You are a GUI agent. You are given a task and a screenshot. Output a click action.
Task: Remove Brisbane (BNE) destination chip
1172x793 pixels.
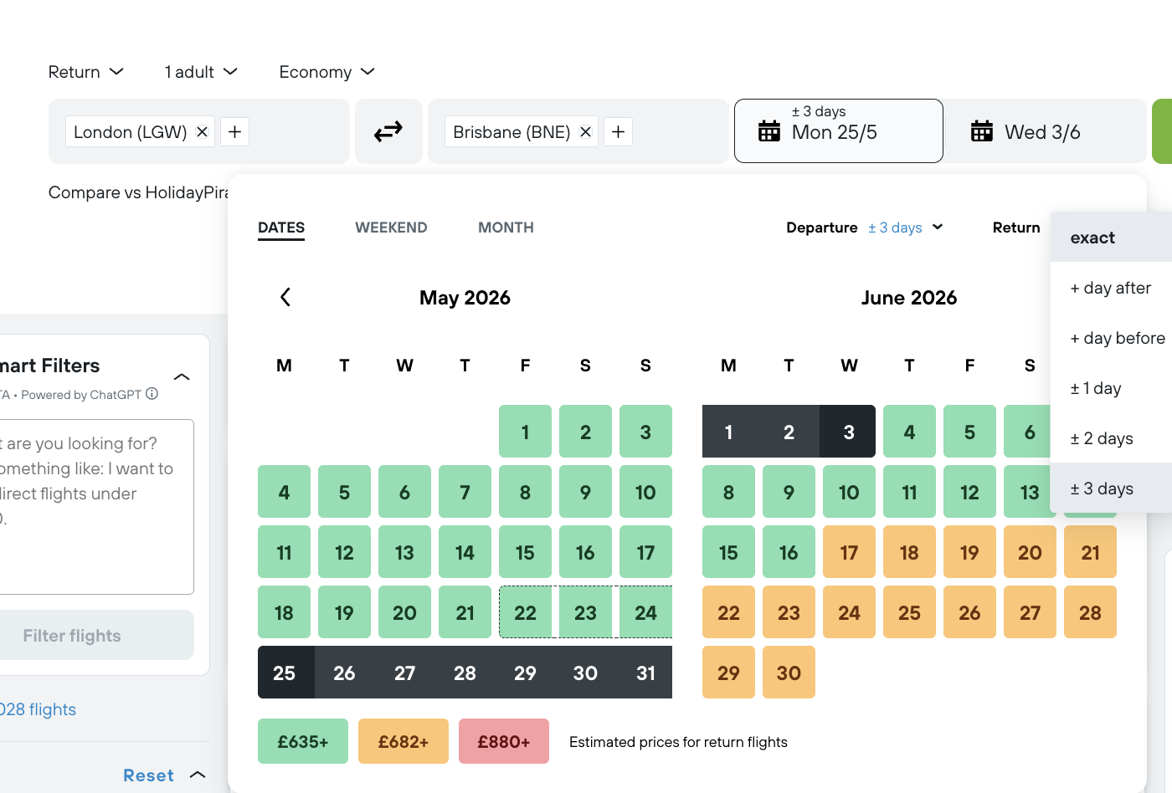tap(585, 132)
